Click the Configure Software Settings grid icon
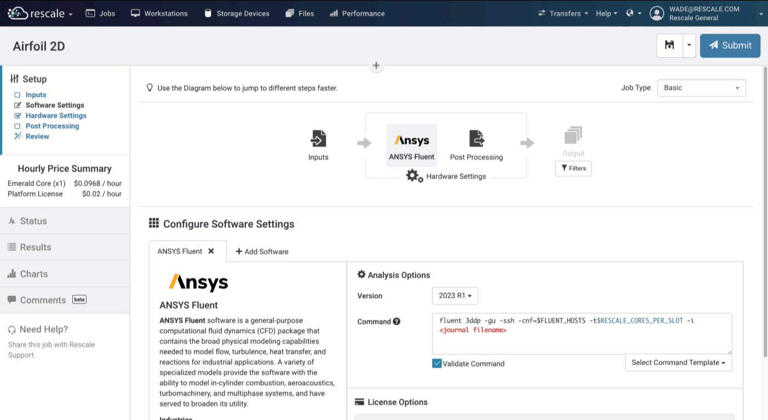The height and width of the screenshot is (420, 768). click(154, 223)
